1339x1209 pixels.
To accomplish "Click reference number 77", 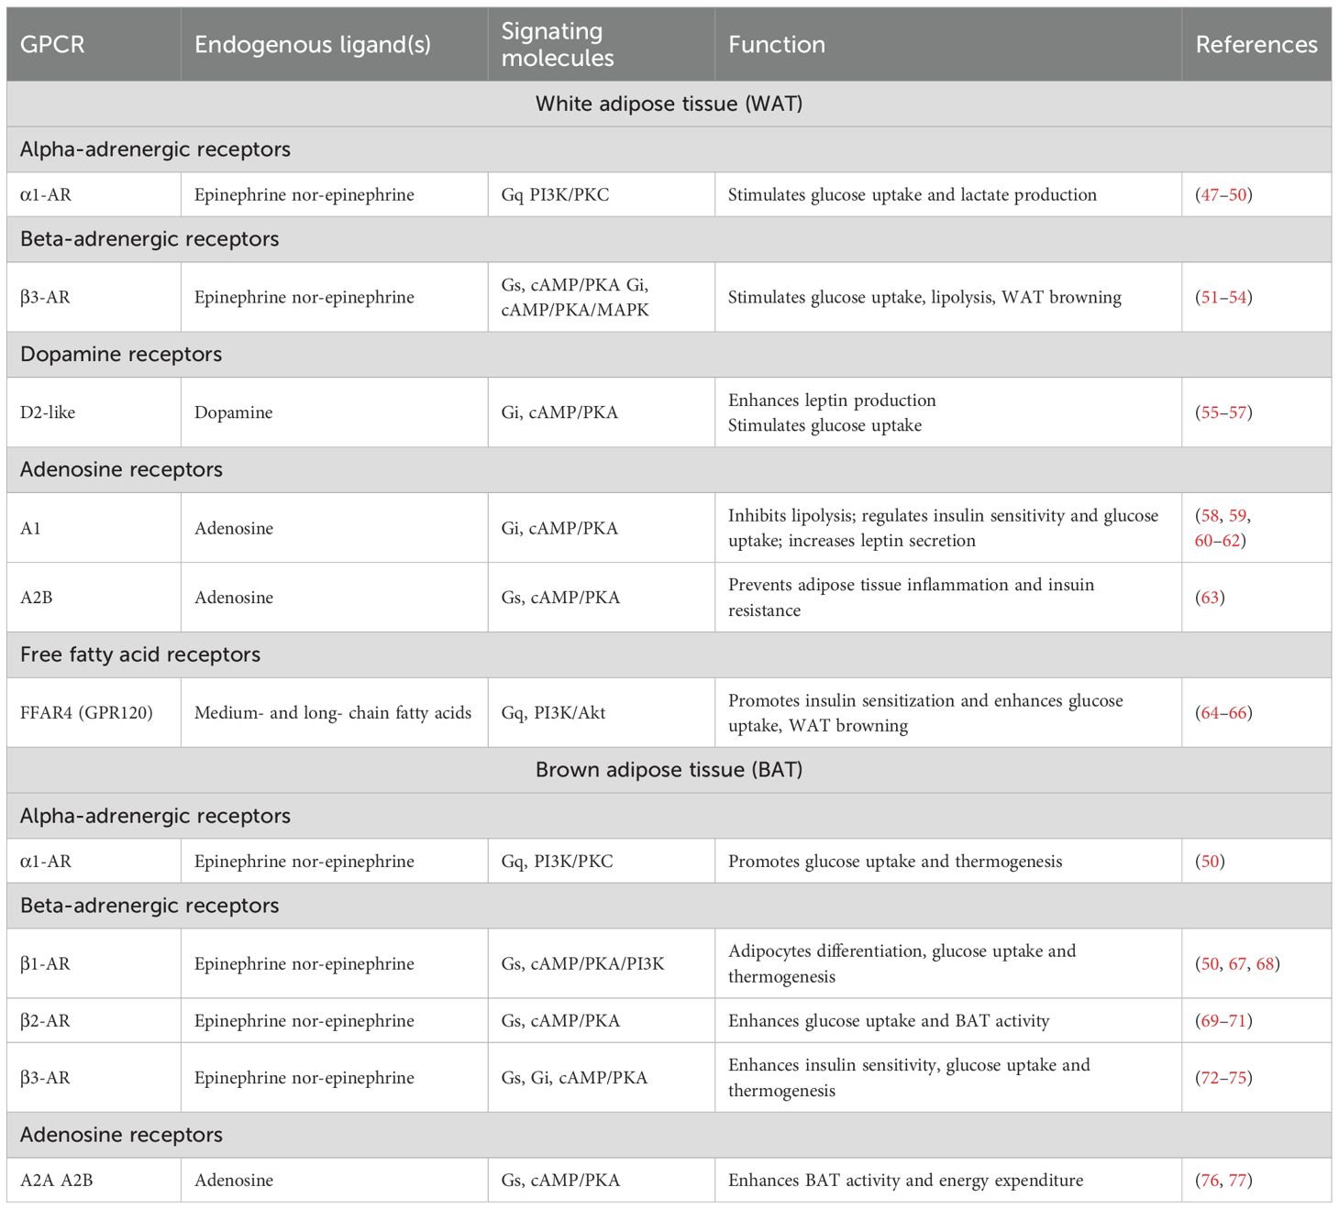I will point(1238,1181).
